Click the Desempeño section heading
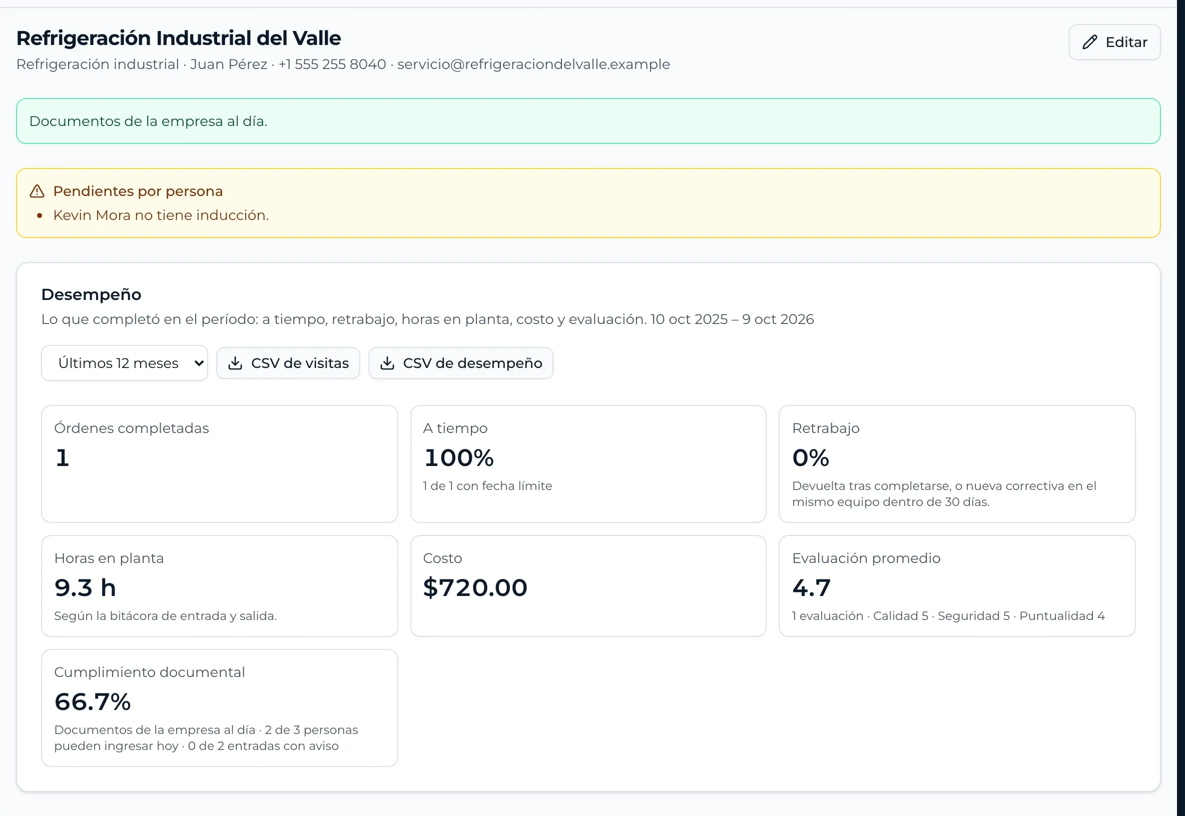The width and height of the screenshot is (1185, 816). [91, 294]
